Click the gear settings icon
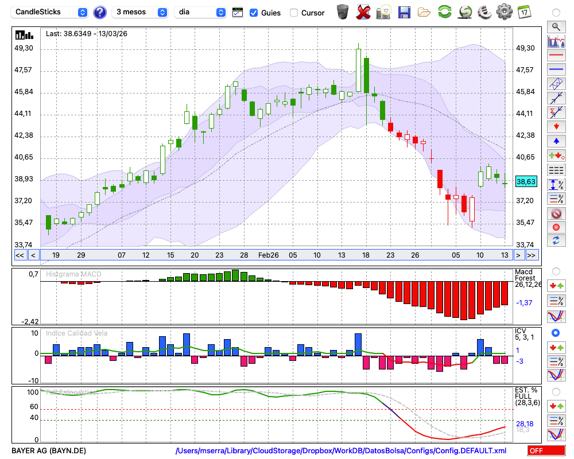 coord(504,12)
